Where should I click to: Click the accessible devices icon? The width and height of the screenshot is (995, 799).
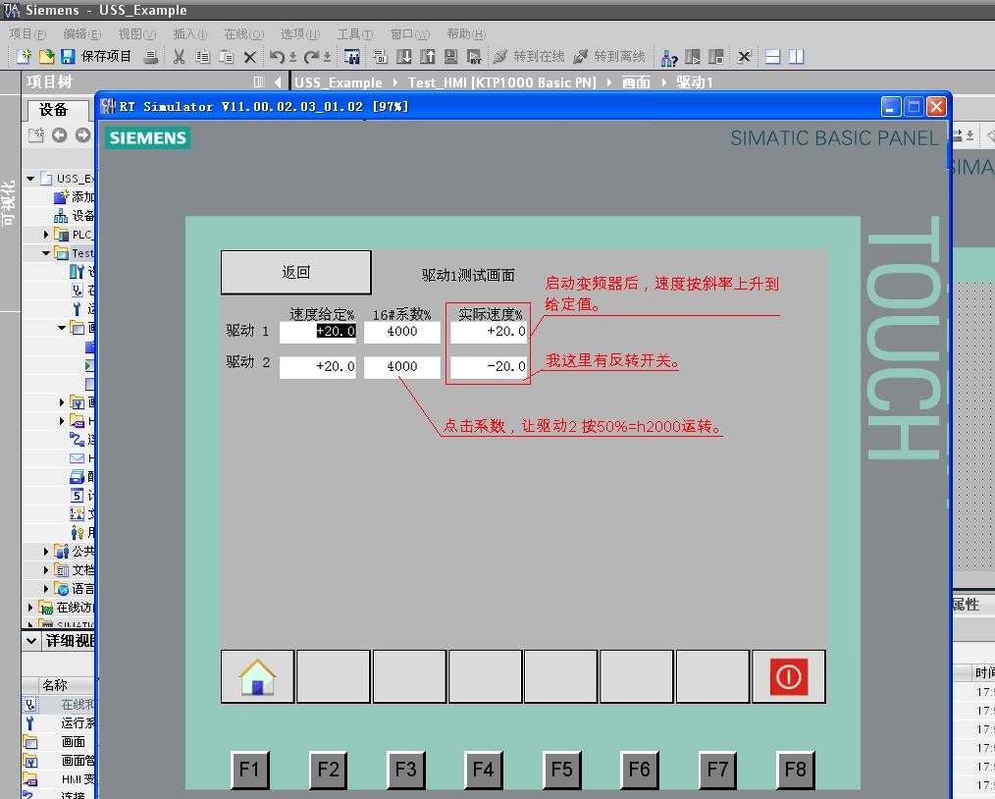tap(669, 58)
